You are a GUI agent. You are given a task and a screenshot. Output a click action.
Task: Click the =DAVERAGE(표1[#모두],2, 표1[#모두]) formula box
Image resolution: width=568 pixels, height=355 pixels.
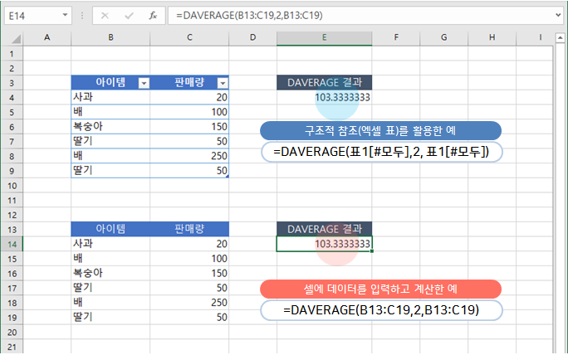tap(381, 152)
